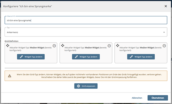The width and height of the screenshot is (172, 104).
Task: Click the "Aktueller Widget-Typ" text in the third cell
Action: coord(140,49)
